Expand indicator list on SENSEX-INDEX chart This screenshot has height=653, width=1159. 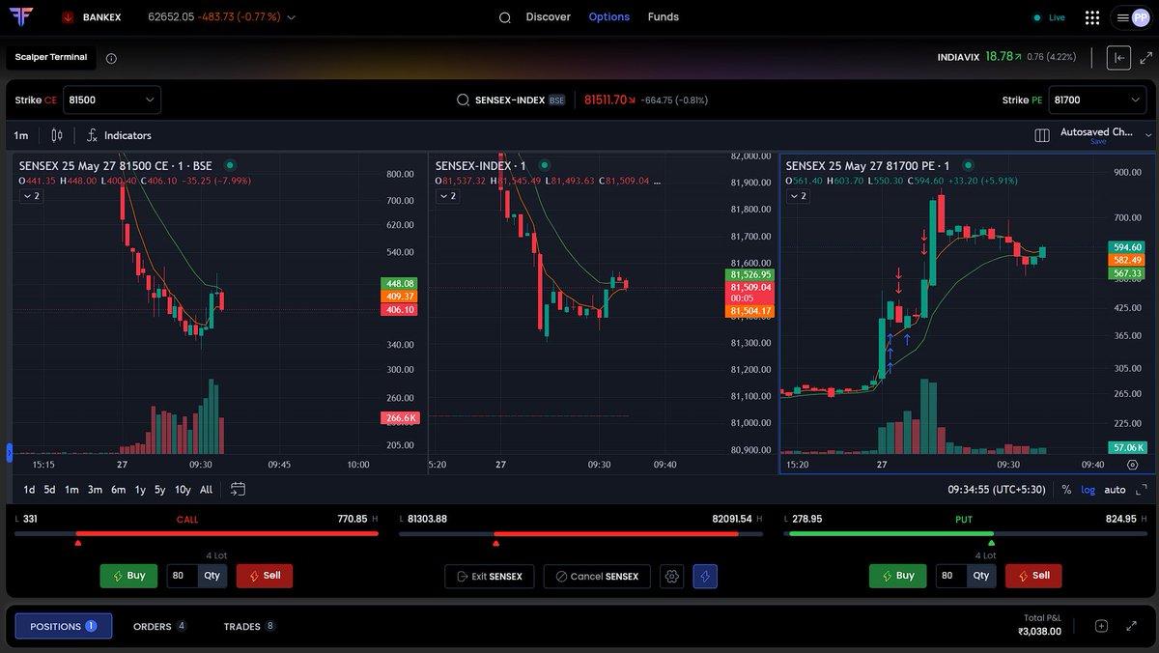[x=448, y=196]
